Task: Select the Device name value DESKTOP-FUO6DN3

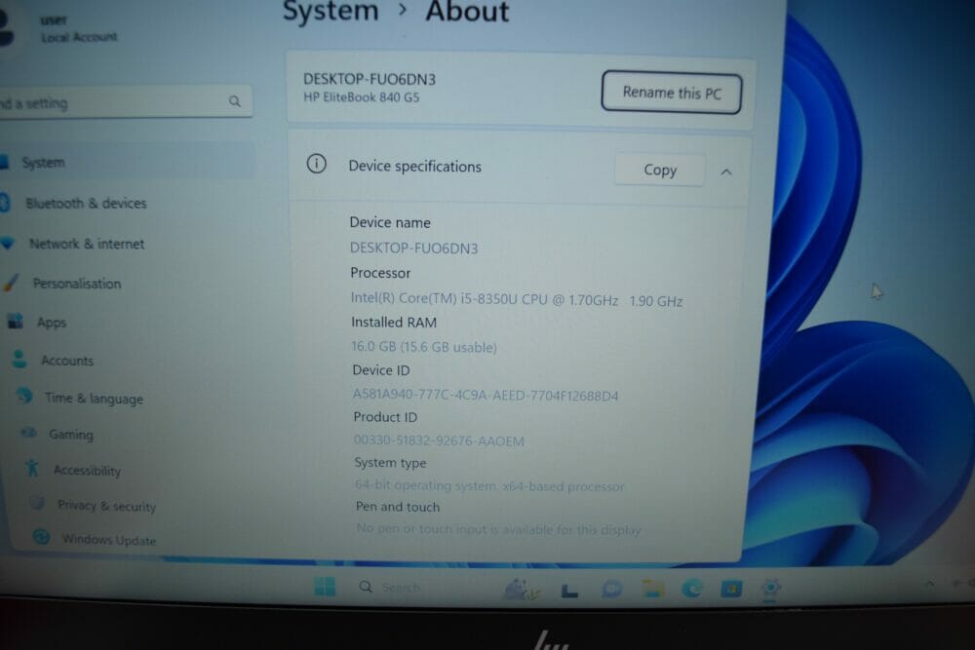Action: (x=413, y=249)
